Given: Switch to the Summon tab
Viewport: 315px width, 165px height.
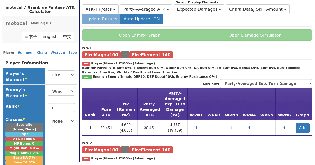Looking at the screenshot, I should pyautogui.click(x=25, y=52).
